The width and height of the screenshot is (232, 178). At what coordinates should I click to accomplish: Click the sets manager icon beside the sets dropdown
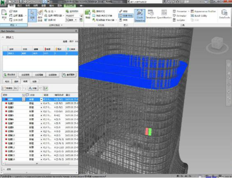click(81, 20)
